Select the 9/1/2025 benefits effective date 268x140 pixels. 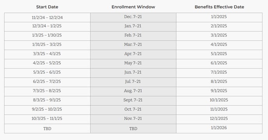(x=219, y=91)
